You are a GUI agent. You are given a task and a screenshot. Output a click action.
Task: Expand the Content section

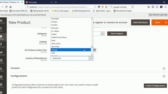164,68
